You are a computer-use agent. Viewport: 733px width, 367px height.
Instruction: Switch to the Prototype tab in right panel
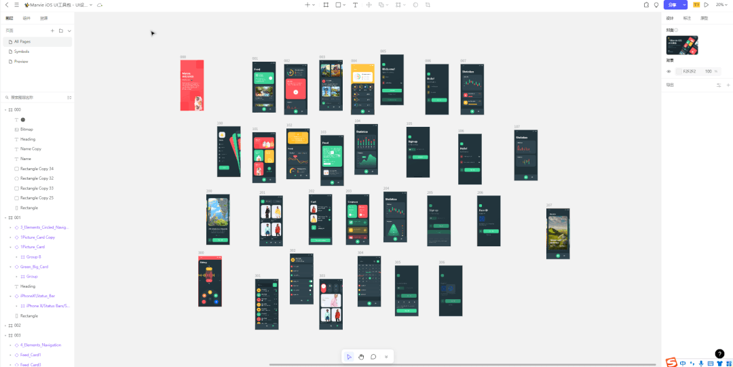(x=704, y=18)
